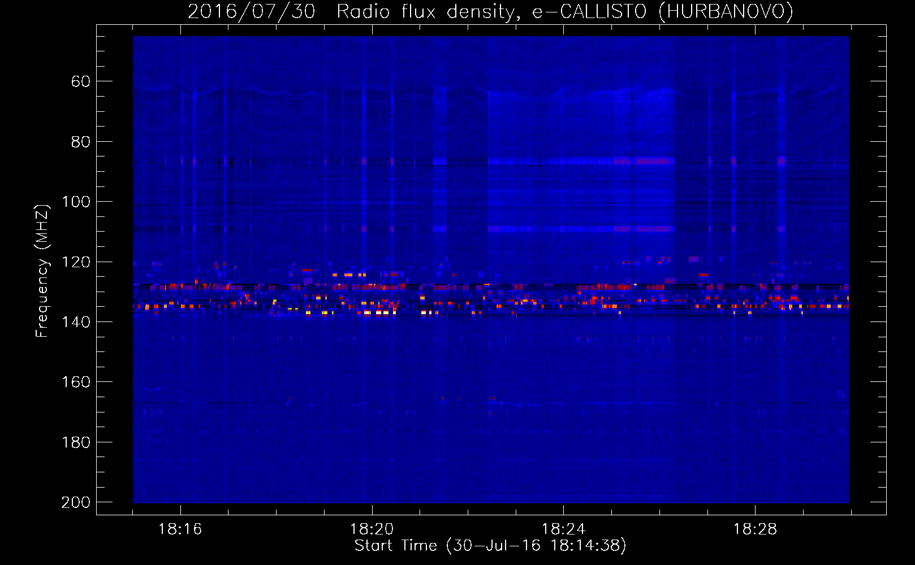Click the 18:16 time tick label
This screenshot has height=565, width=915.
point(180,529)
